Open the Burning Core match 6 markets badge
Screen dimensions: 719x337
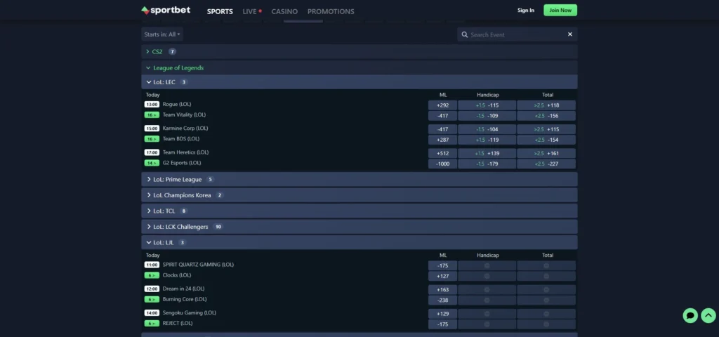pos(152,299)
